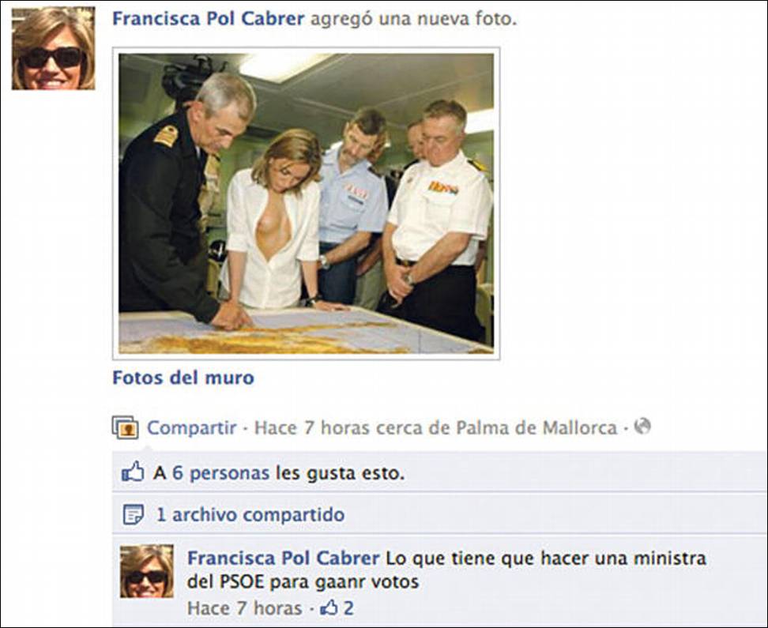768x628 pixels.
Task: Open Francisca Pol Cabrer's name in post header
Action: click(208, 19)
